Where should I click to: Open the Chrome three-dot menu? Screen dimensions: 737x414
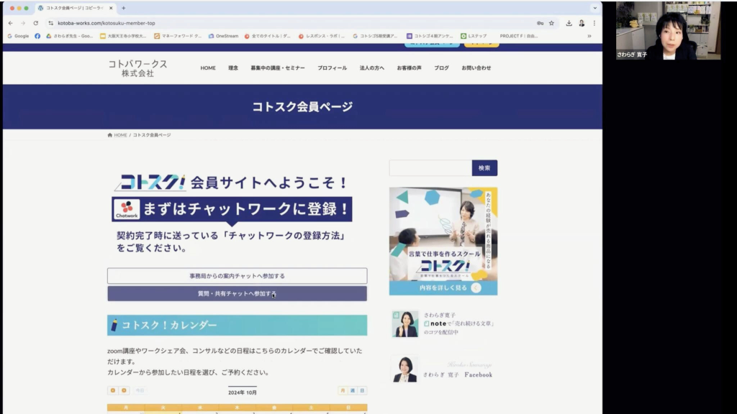click(594, 23)
